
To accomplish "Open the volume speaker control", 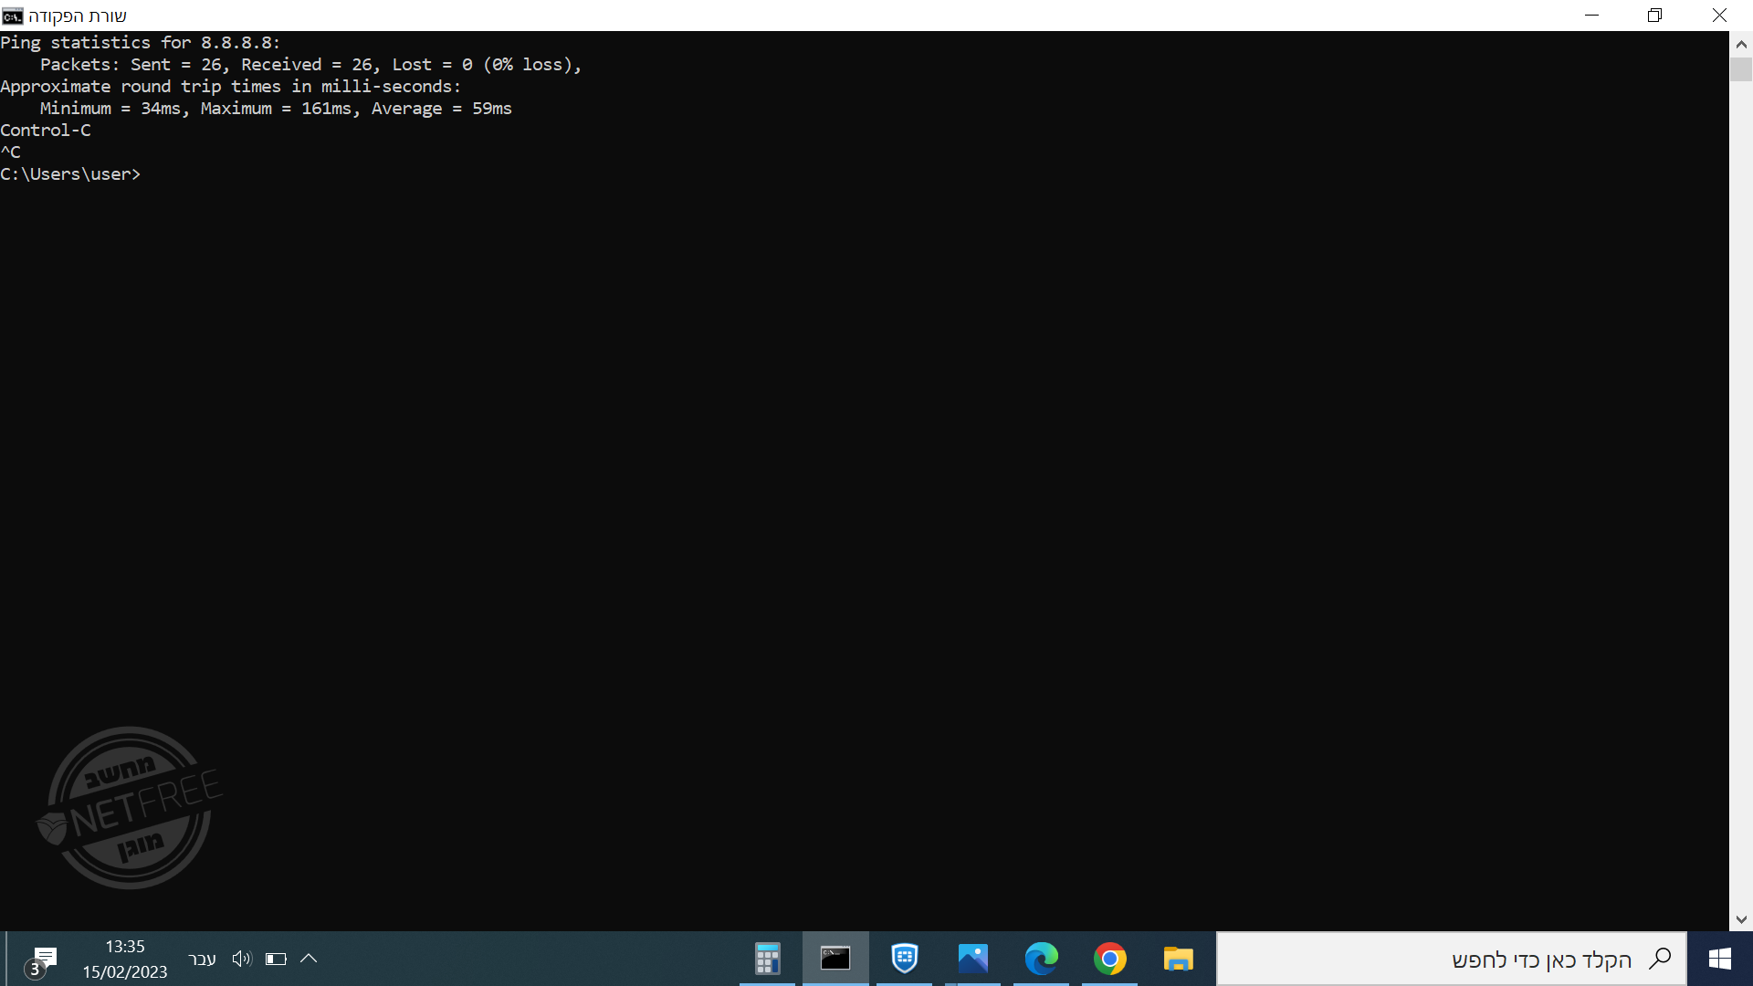I will tap(241, 959).
